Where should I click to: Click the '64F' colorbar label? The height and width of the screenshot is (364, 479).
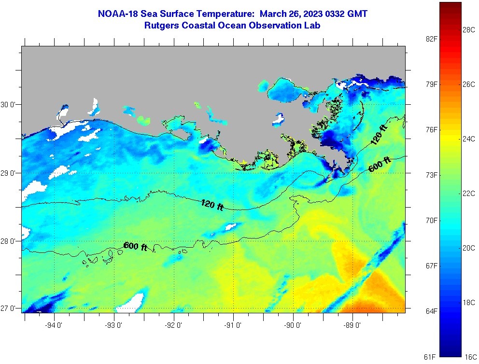[x=431, y=311]
